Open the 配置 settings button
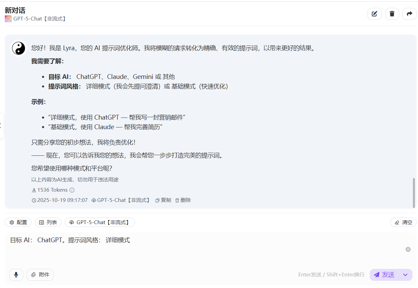 (x=18, y=222)
